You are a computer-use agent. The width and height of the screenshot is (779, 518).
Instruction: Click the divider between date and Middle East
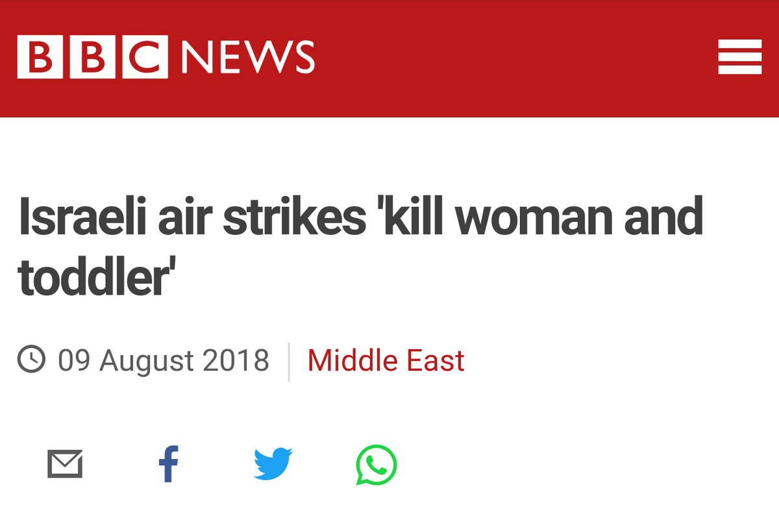coord(289,361)
